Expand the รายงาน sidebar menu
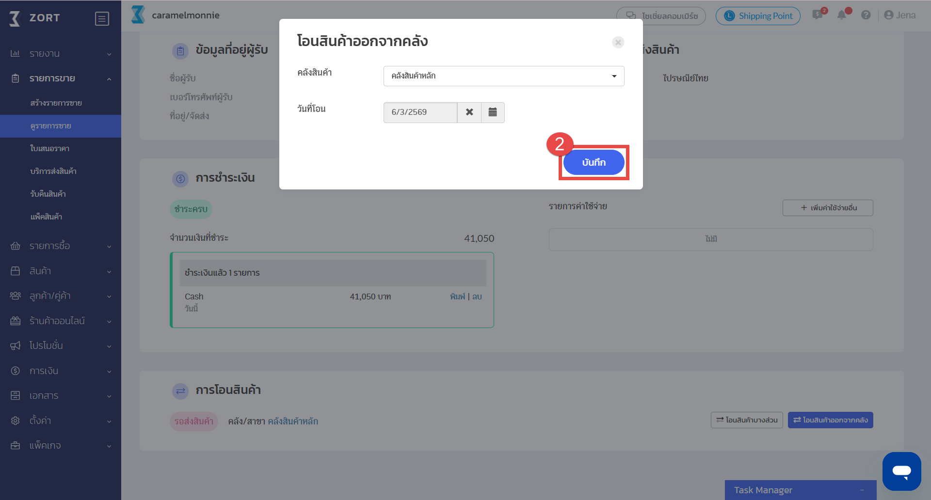This screenshot has width=931, height=500. point(61,54)
